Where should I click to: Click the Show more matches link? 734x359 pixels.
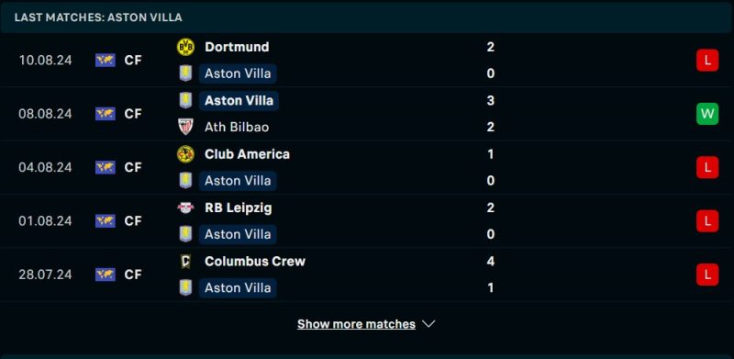(x=356, y=324)
